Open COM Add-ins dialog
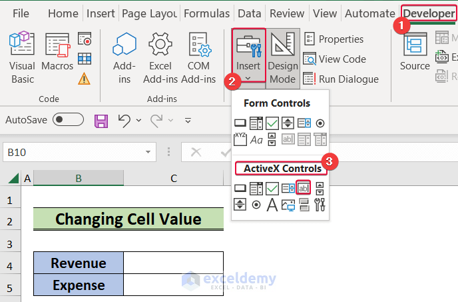This screenshot has height=302, width=458. tap(198, 57)
